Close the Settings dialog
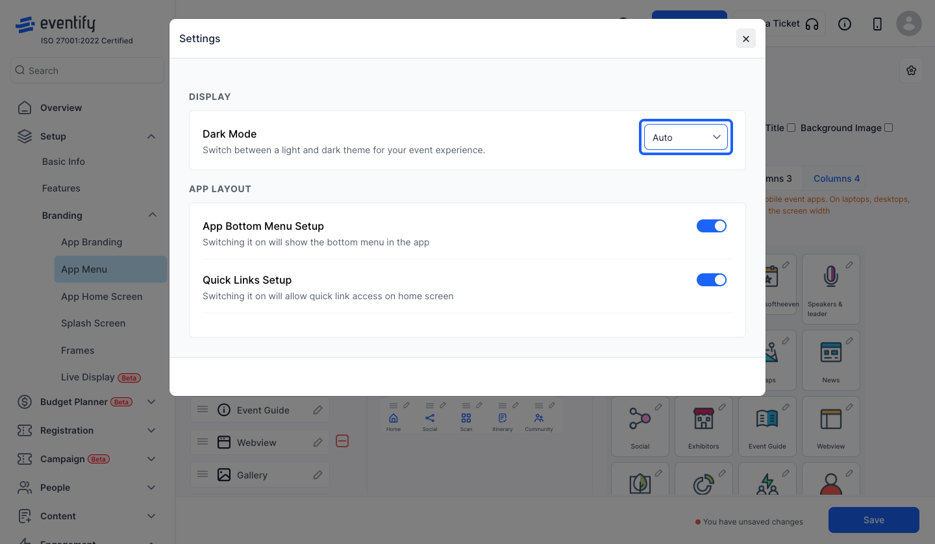The width and height of the screenshot is (935, 544). click(x=746, y=39)
